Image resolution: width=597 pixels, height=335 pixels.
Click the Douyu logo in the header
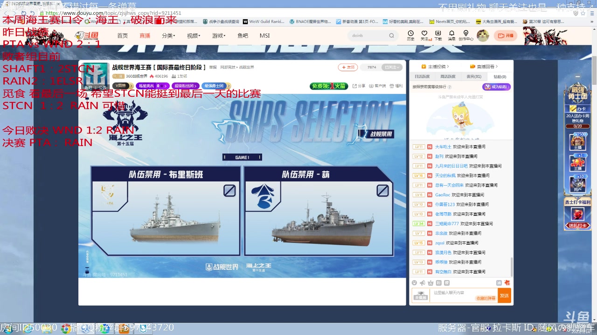click(x=87, y=35)
